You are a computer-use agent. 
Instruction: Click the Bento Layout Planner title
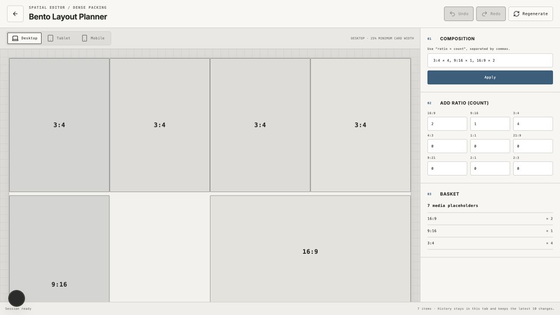coord(68,17)
